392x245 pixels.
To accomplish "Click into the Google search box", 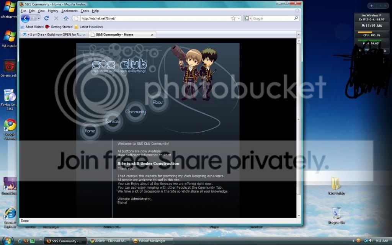I will [273, 18].
